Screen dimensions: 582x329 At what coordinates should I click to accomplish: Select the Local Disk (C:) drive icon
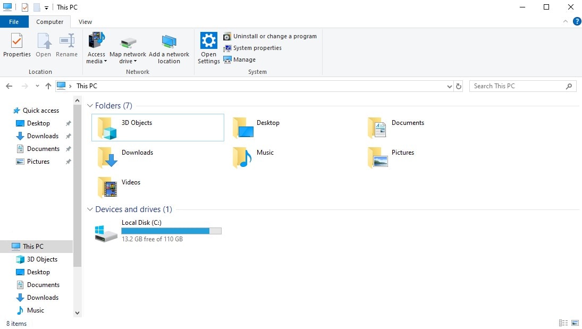(x=106, y=233)
